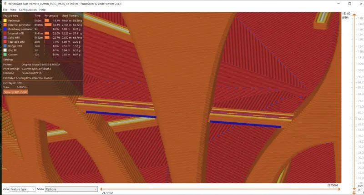Screen dimensions: 364x195
Task: Open the View menu in menu bar
Action: pyautogui.click(x=13, y=10)
